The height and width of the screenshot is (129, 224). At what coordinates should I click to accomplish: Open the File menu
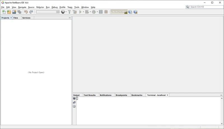3,7
